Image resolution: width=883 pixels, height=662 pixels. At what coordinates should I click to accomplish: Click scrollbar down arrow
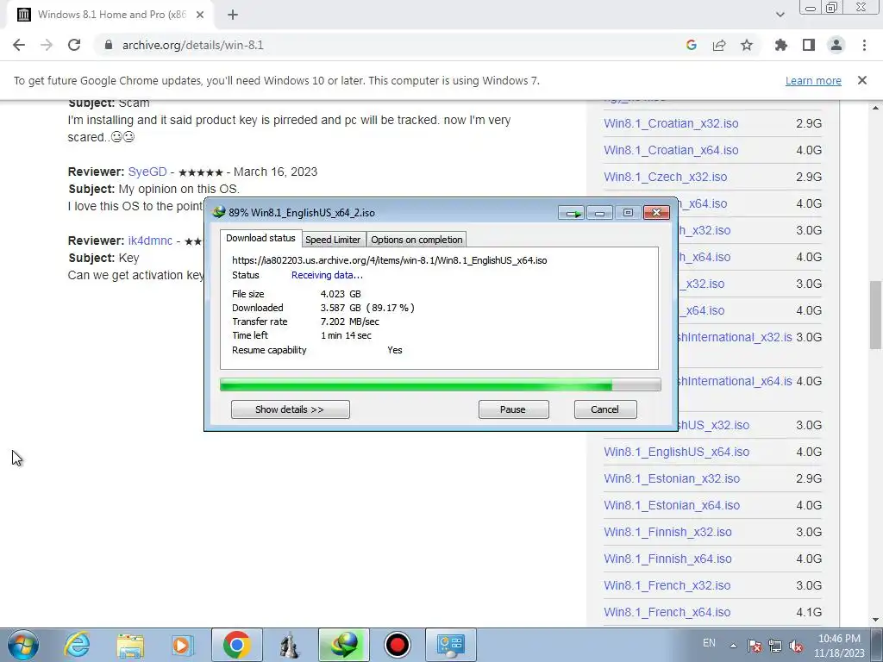click(876, 620)
